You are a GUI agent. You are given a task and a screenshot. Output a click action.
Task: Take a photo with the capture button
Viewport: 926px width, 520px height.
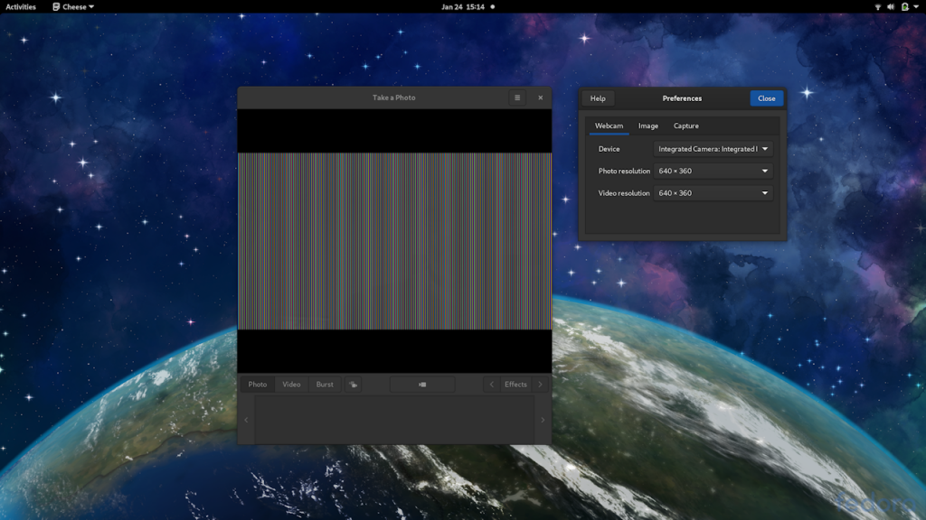coord(422,385)
